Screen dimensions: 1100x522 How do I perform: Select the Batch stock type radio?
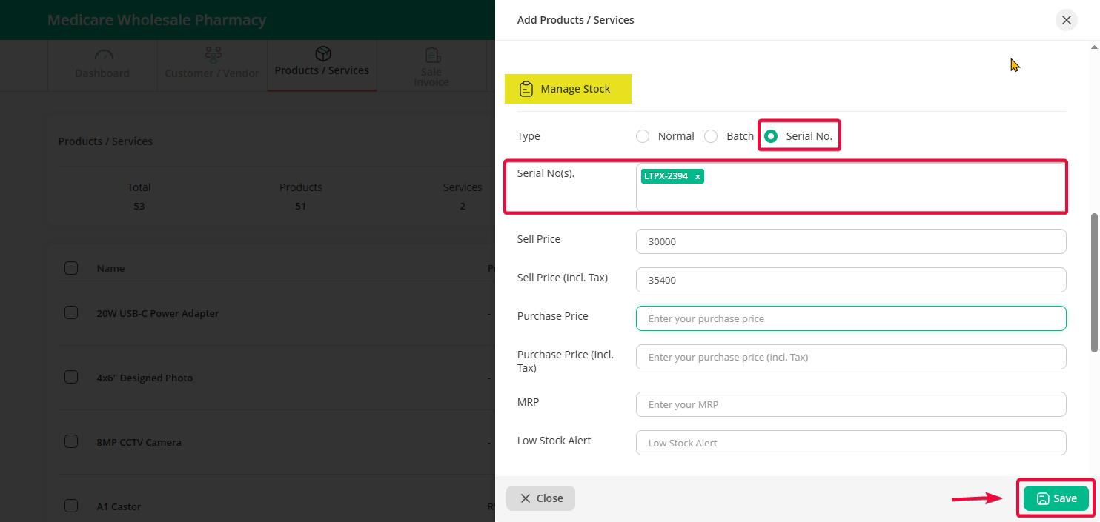pyautogui.click(x=711, y=136)
